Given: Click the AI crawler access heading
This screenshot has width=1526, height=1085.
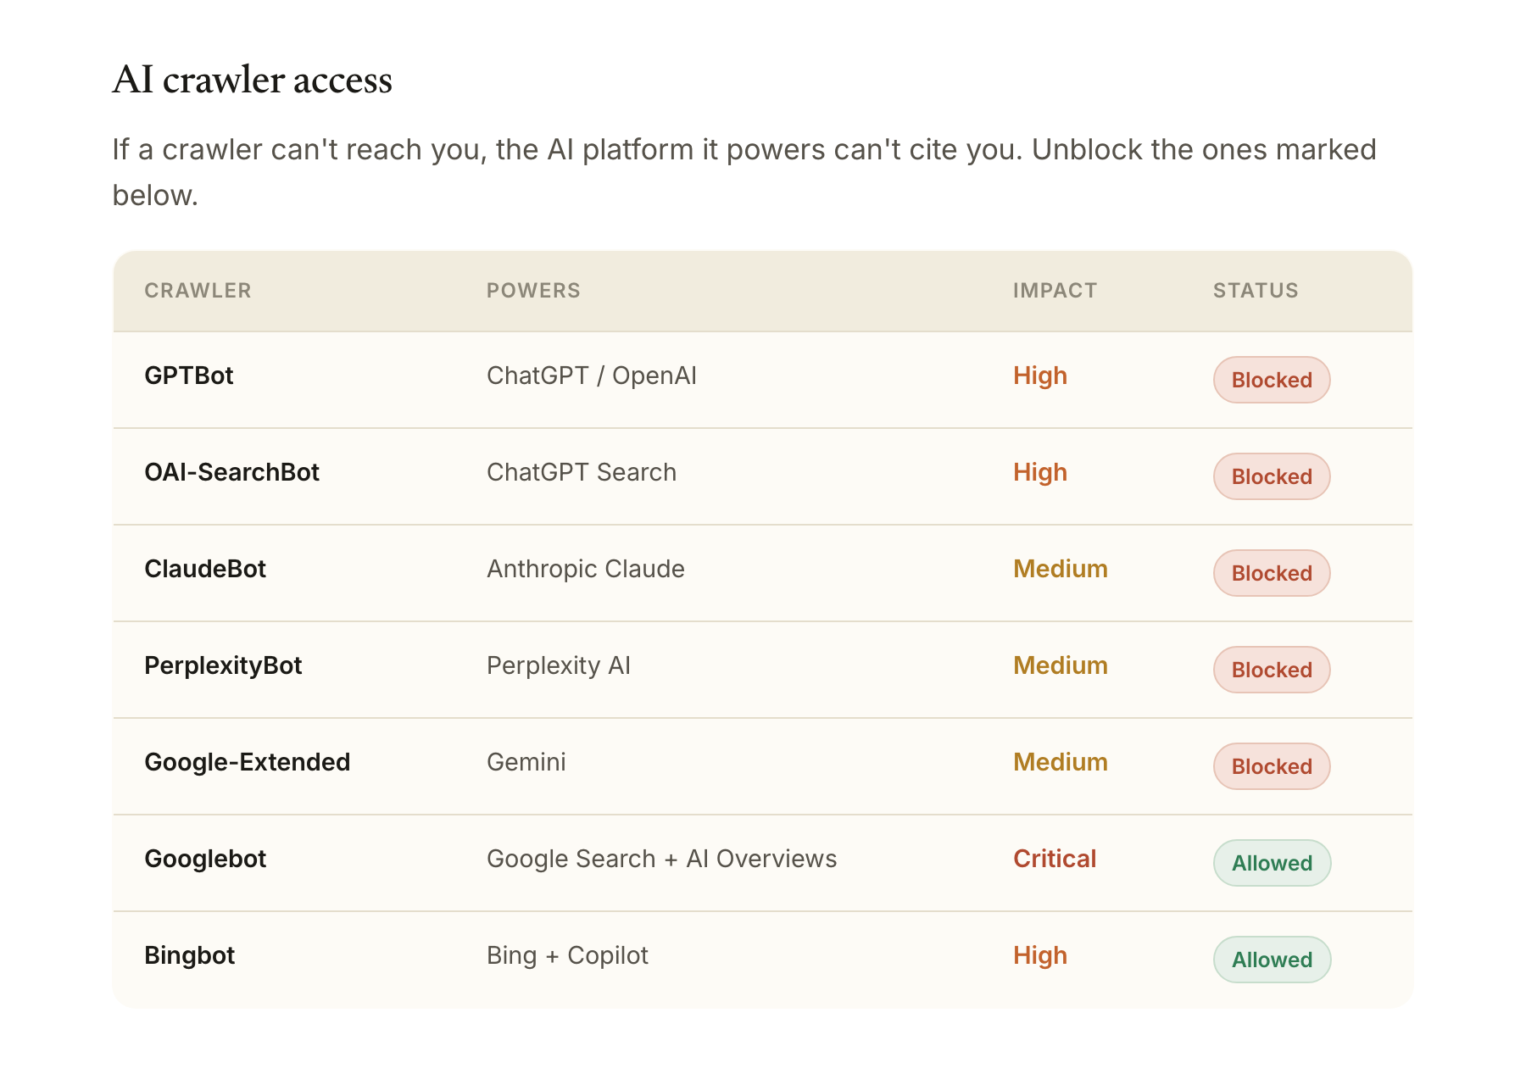Looking at the screenshot, I should [253, 80].
